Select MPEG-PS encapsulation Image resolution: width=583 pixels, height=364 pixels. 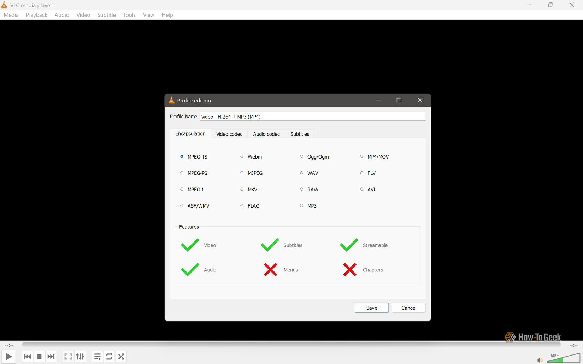pos(194,173)
